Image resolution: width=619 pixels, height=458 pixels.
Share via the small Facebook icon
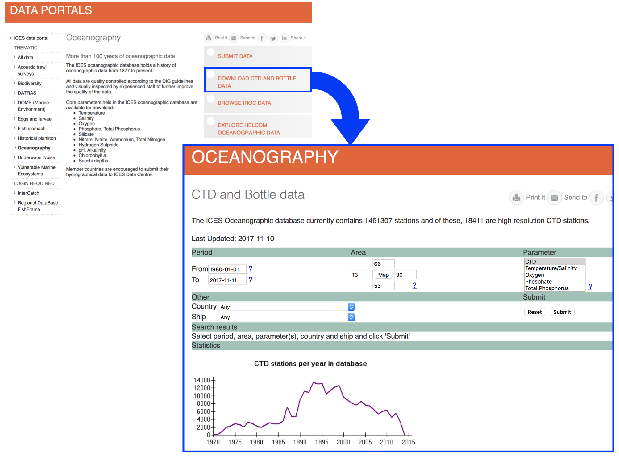point(262,38)
